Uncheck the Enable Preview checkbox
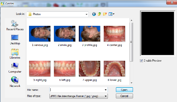177x102 pixels. 141,60
